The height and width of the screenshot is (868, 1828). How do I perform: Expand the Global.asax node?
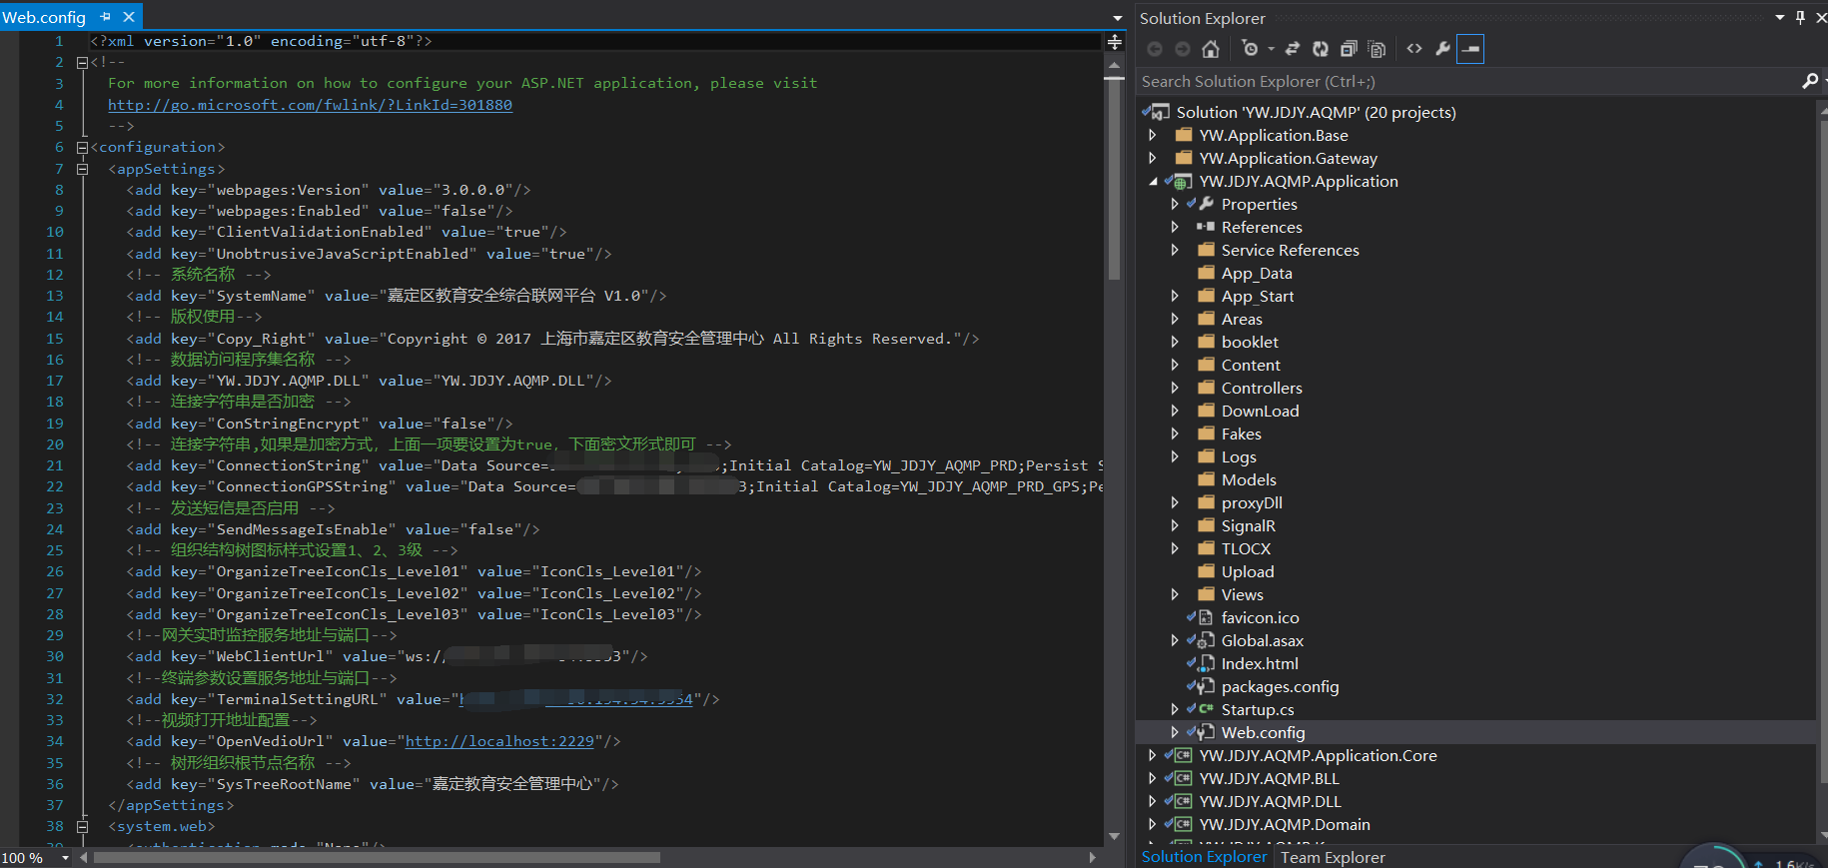pos(1175,640)
